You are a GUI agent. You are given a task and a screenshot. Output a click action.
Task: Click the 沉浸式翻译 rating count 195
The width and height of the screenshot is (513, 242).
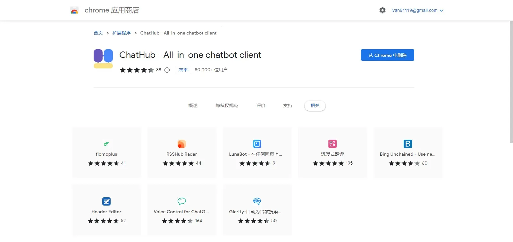click(349, 163)
